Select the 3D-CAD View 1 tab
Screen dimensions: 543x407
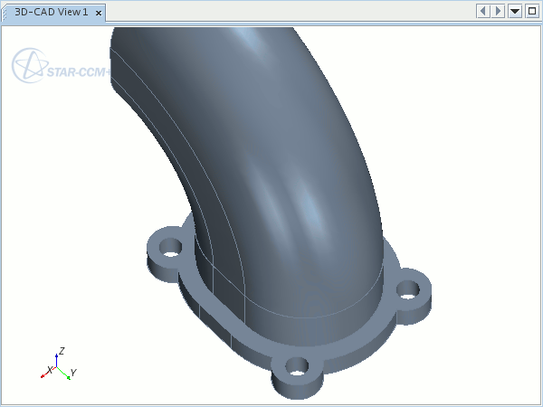click(x=51, y=13)
